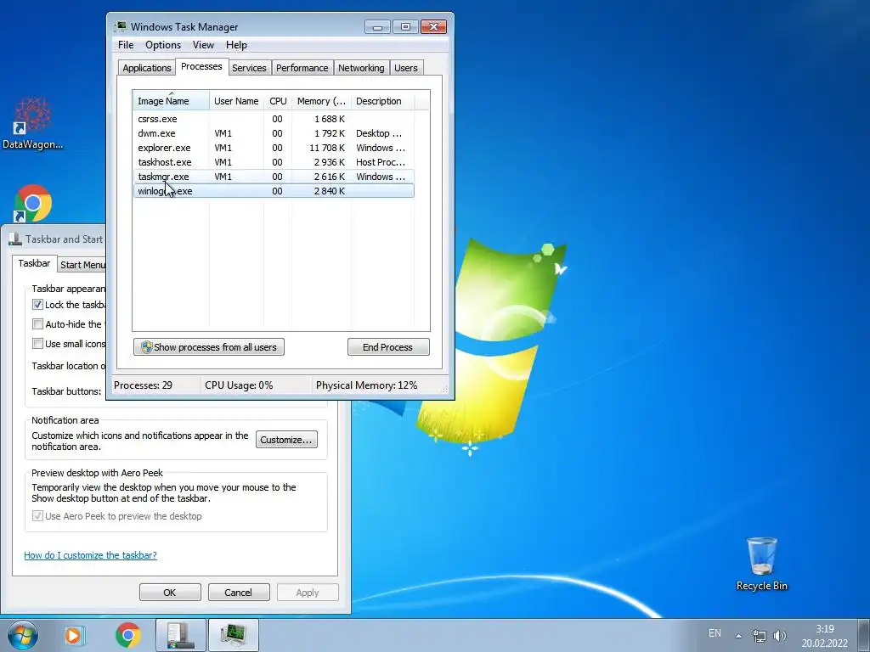
Task: Click the Customize... button
Action: point(286,440)
